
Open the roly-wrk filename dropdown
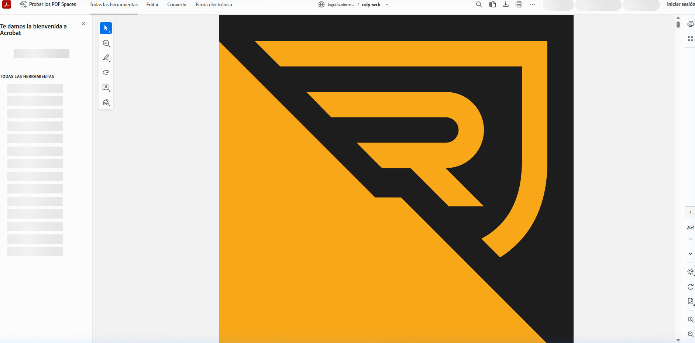386,4
